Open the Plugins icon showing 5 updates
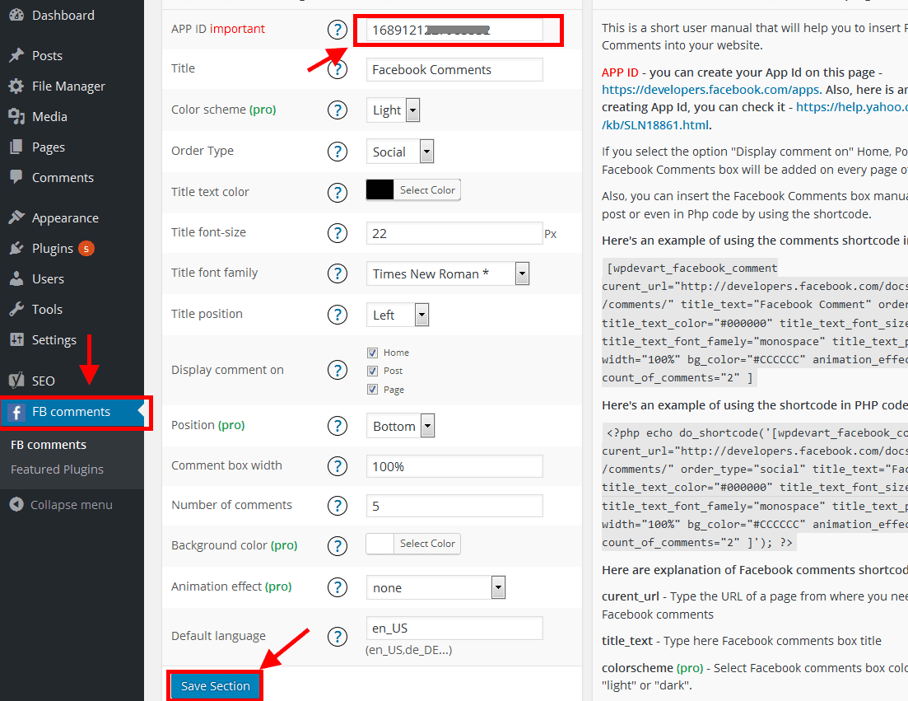The height and width of the screenshot is (701, 908). (x=16, y=246)
